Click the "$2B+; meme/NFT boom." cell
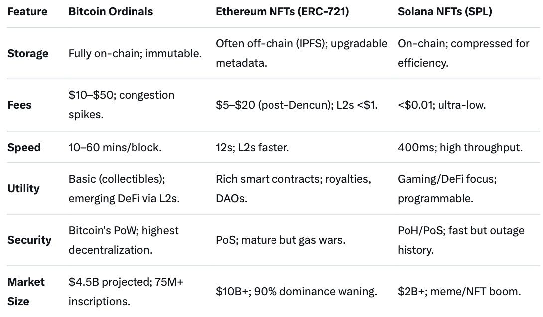The image size is (543, 317). coord(459,291)
